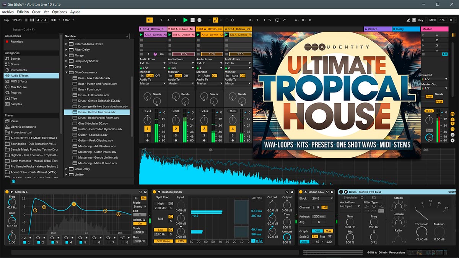Click the A Reverb return track header
The image size is (459, 258).
378,29
